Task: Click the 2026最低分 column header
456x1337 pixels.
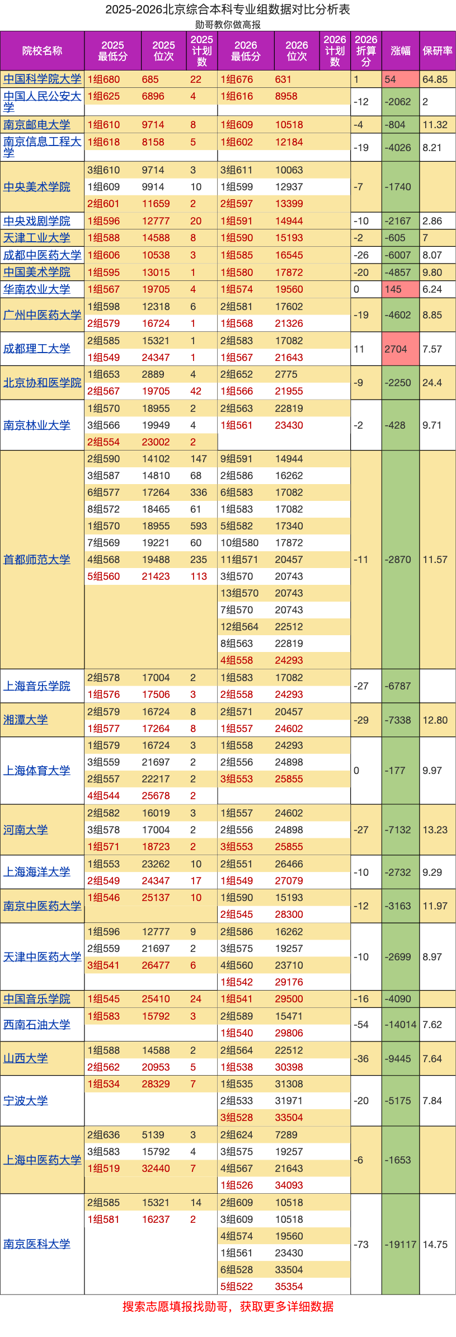Action: (246, 50)
